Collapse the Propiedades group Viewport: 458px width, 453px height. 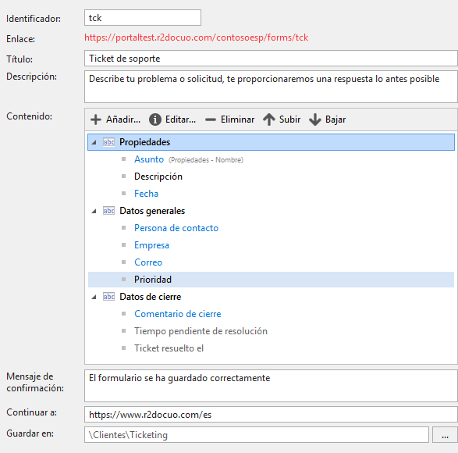(94, 142)
